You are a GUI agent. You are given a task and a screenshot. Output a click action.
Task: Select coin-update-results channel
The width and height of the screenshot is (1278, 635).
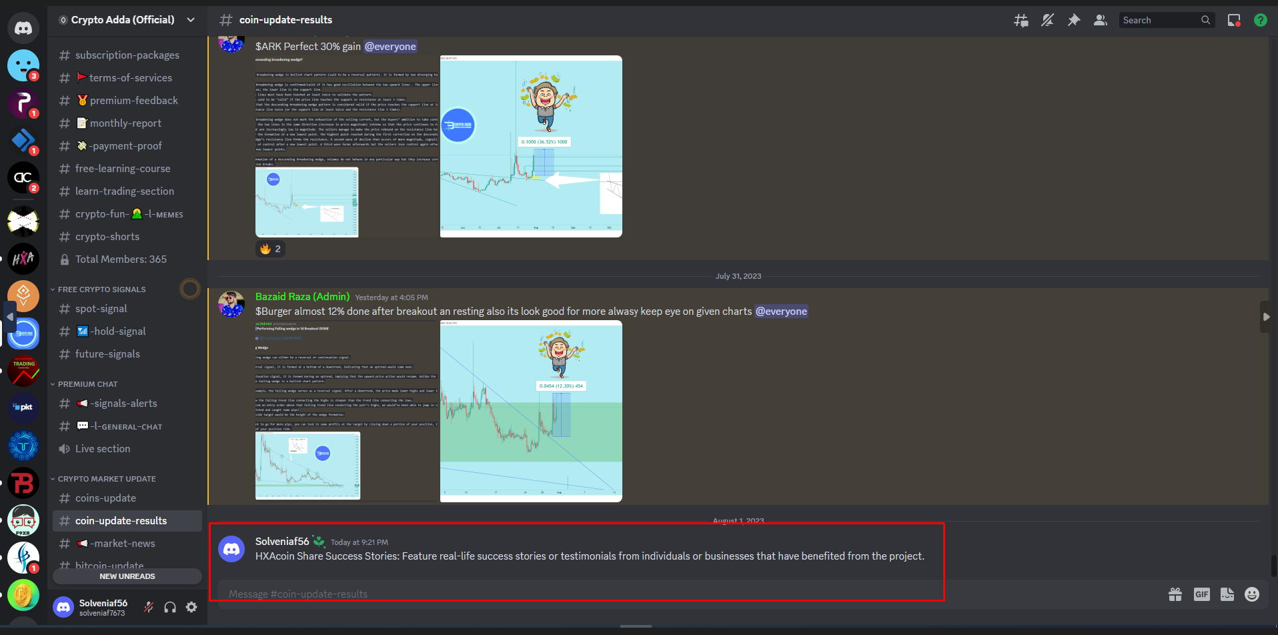[x=127, y=521]
